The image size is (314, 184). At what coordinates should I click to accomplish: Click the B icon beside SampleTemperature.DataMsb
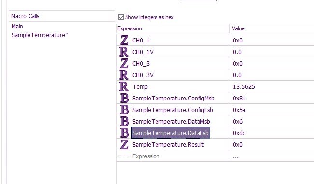[x=124, y=122]
